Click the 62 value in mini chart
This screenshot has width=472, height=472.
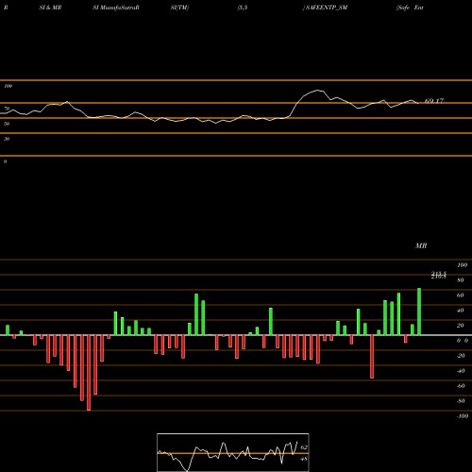[x=304, y=447]
